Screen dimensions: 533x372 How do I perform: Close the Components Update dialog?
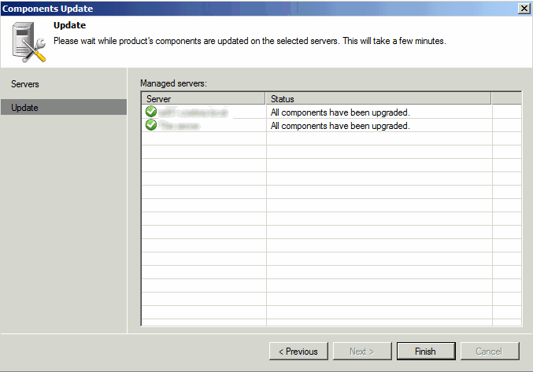524,8
